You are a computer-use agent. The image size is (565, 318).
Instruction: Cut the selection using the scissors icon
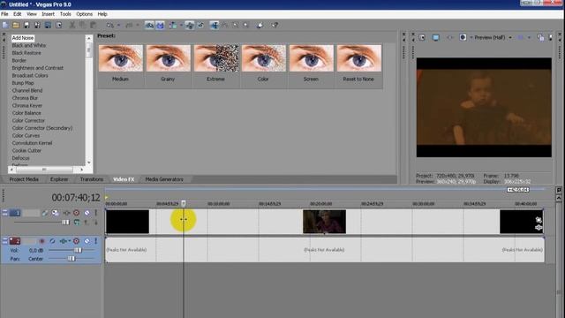(72, 26)
